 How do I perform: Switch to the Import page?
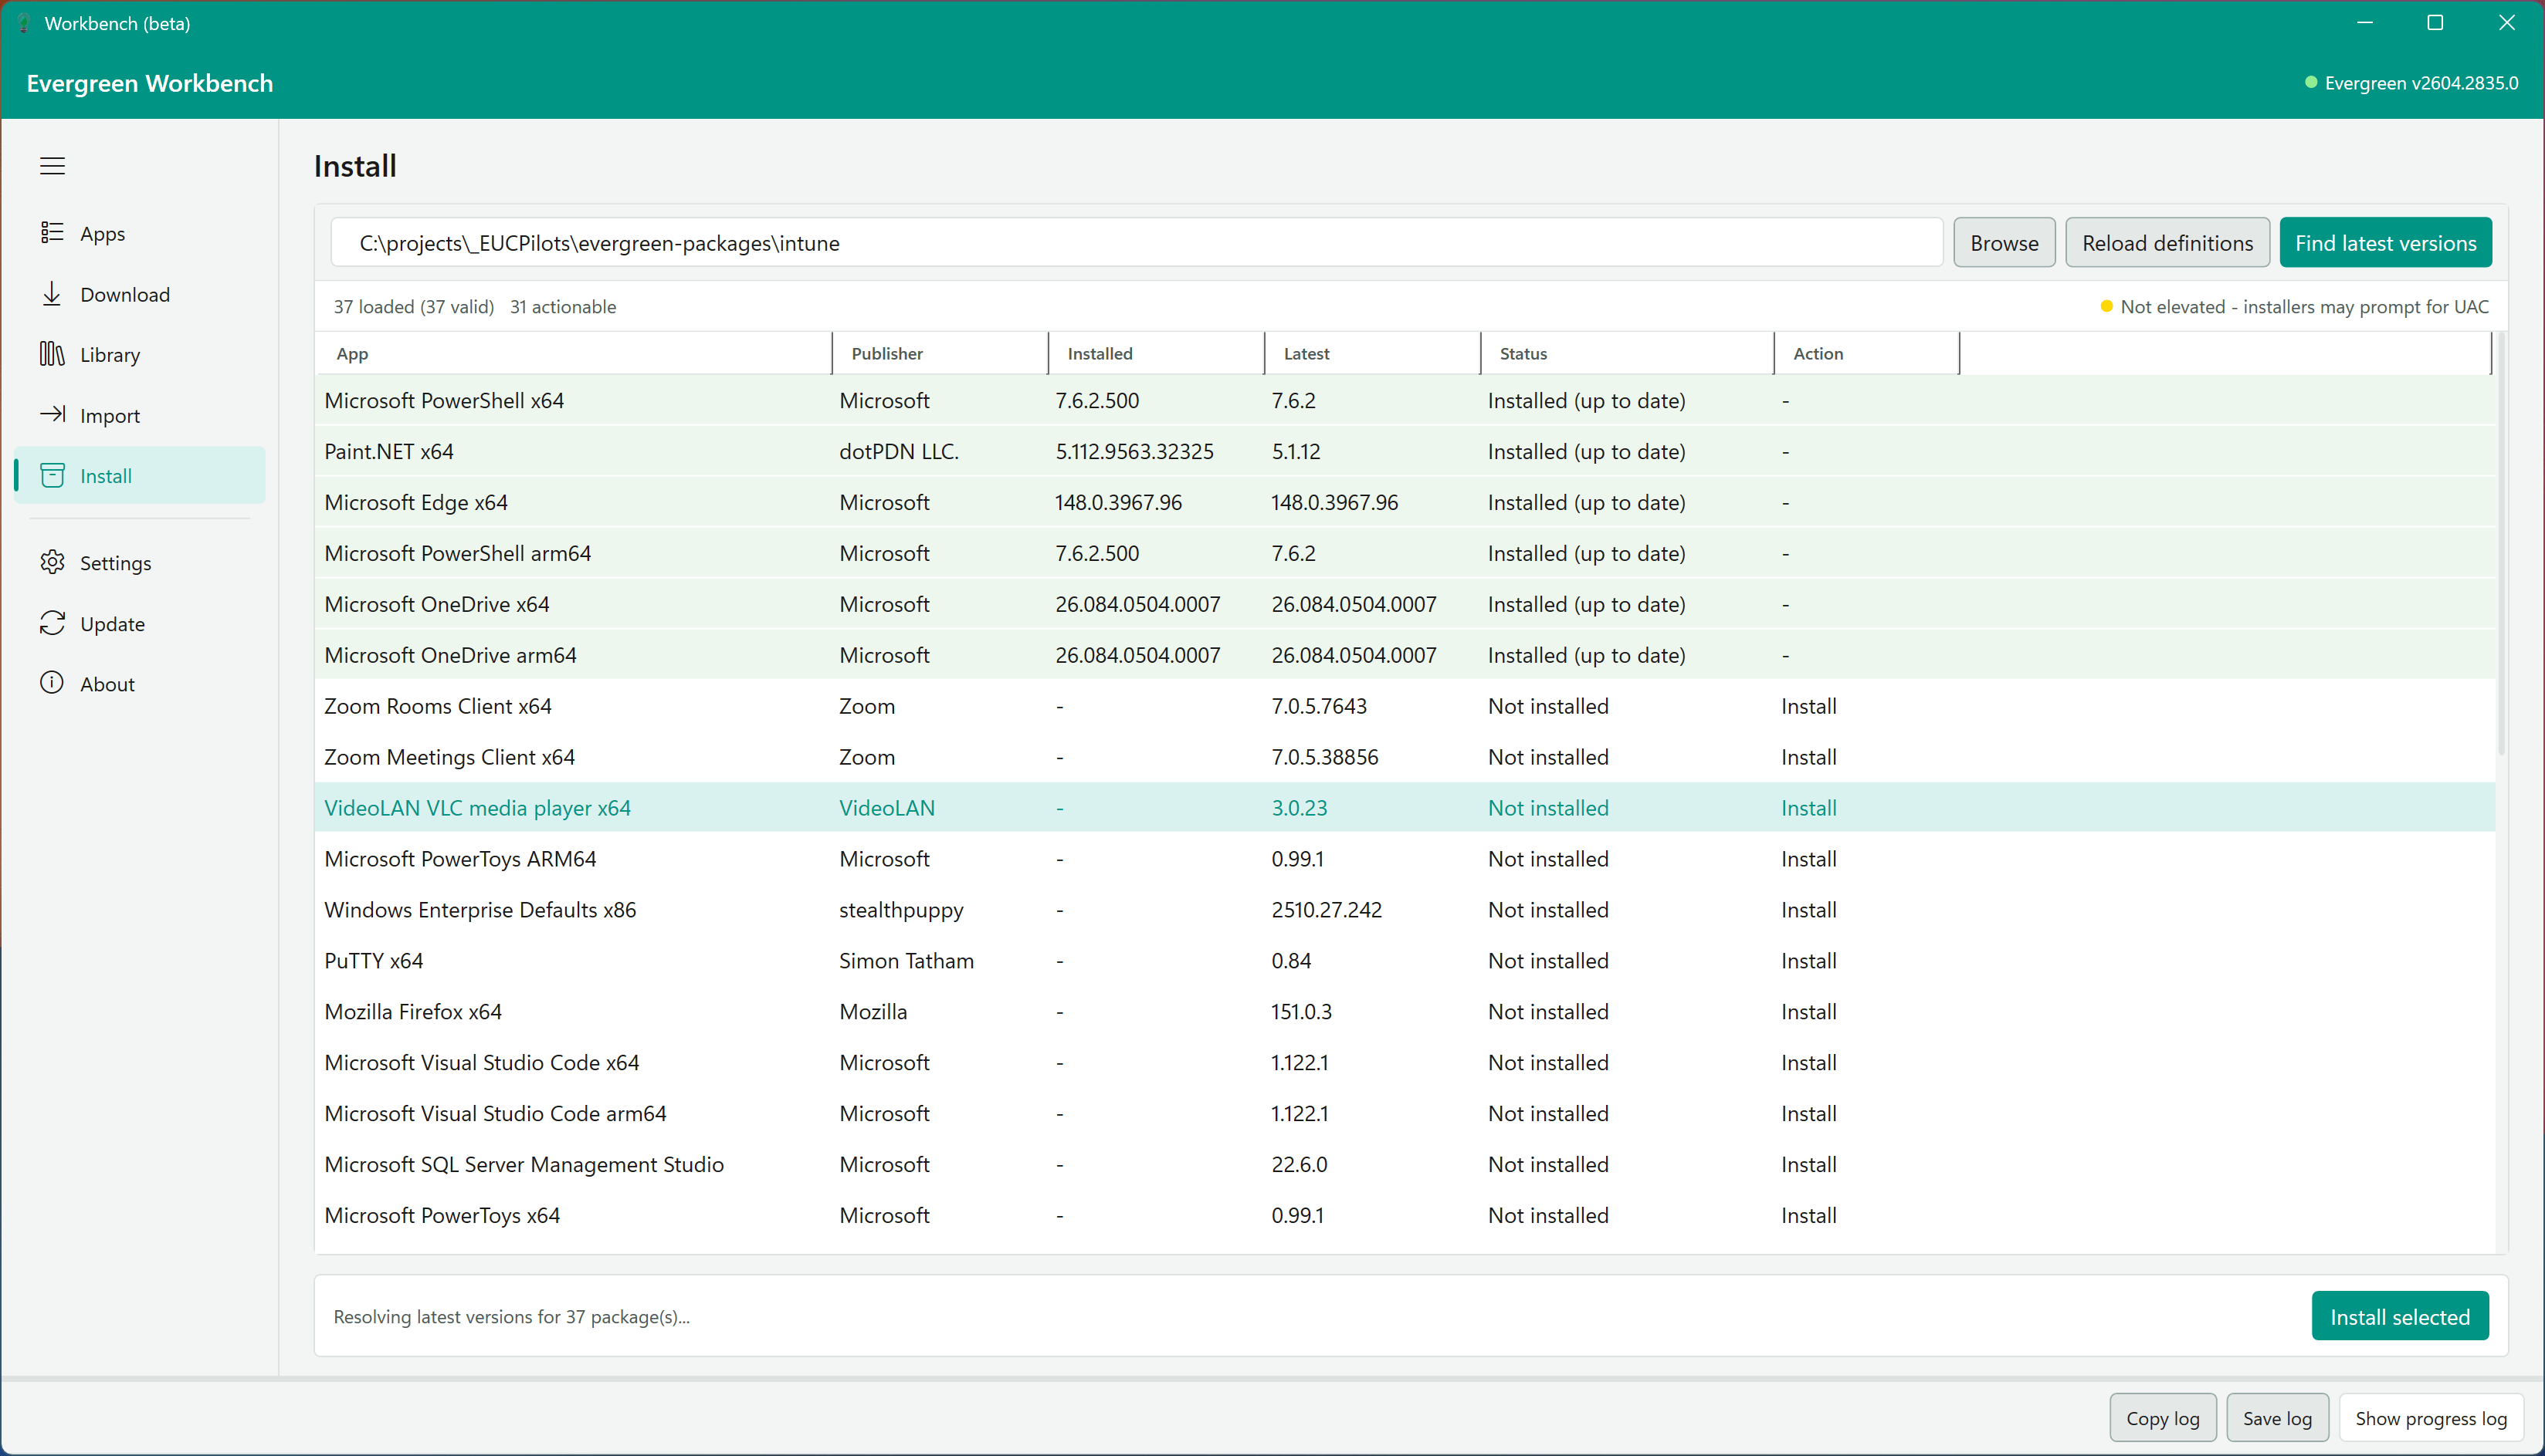pyautogui.click(x=140, y=416)
